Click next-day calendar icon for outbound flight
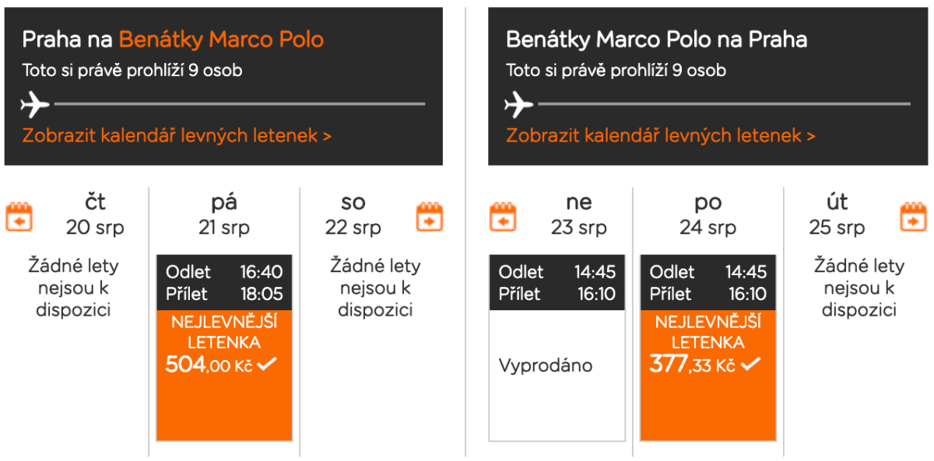Viewport: 934px width, 461px height. point(430,217)
